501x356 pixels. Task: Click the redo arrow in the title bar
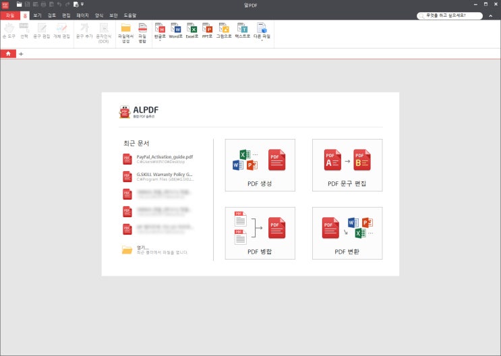[67, 4]
